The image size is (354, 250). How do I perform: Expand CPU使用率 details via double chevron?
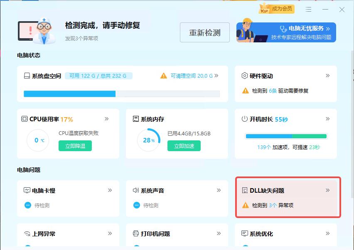pos(107,119)
